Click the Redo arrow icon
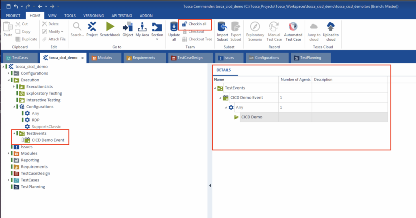 coord(28,7)
